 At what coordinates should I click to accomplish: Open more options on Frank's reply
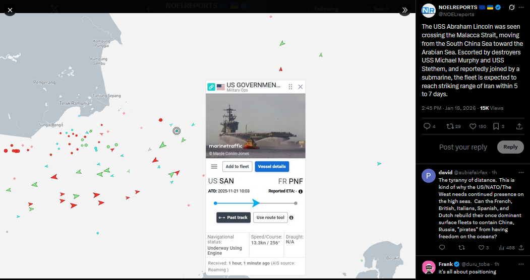[x=521, y=264]
